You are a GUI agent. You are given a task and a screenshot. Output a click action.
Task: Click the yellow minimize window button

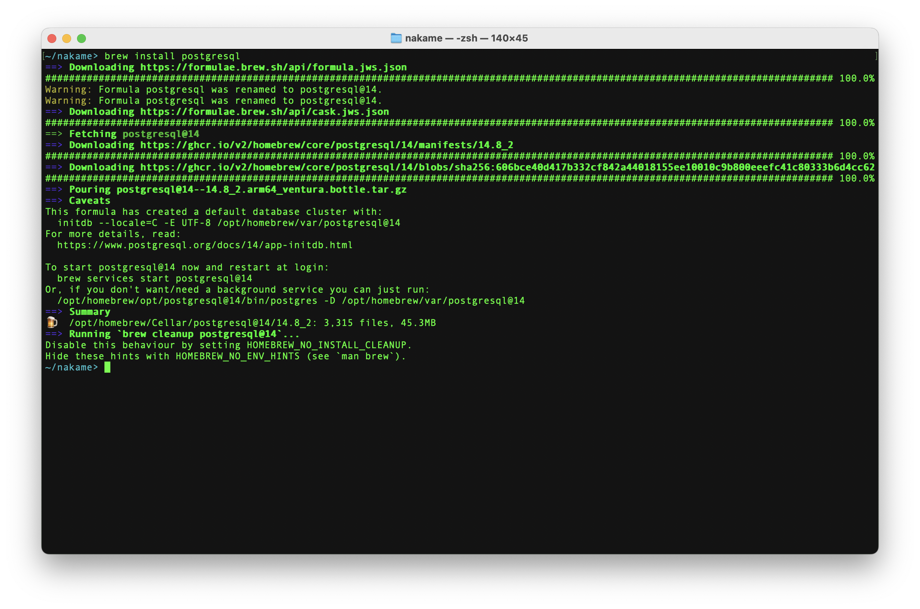point(66,39)
